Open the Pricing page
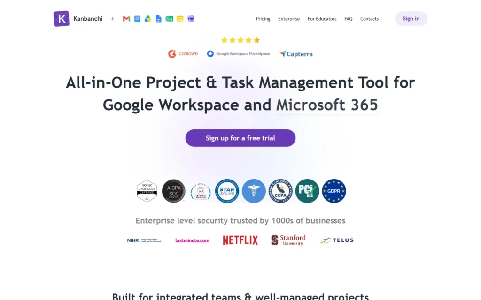Image resolution: width=481 pixels, height=300 pixels. click(263, 19)
